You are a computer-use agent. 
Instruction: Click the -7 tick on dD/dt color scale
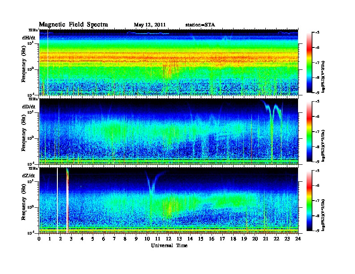pos(317,132)
